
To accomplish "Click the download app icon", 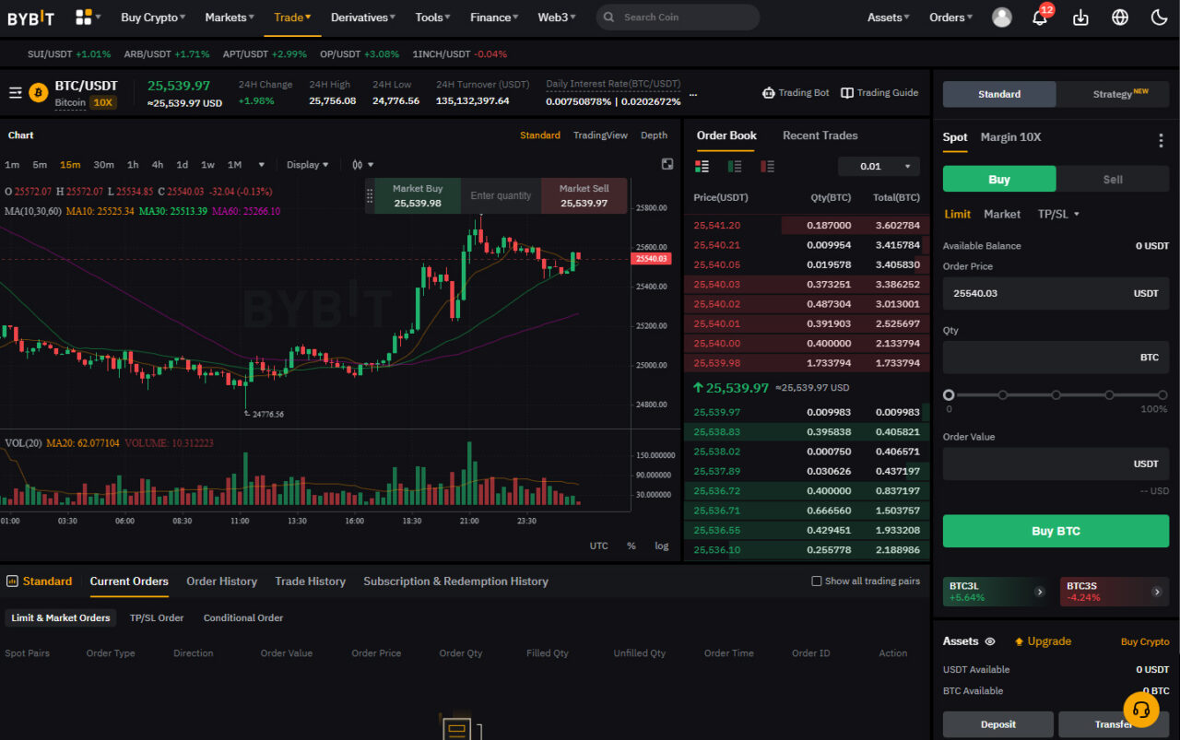I will tap(1081, 17).
